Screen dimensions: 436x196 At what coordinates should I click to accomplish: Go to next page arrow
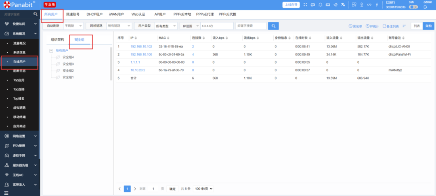(x=135, y=189)
